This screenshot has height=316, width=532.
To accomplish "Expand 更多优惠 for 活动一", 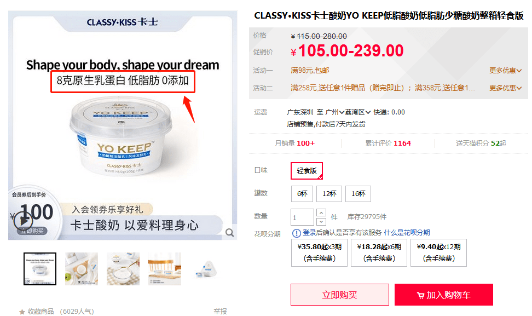I will coord(505,71).
